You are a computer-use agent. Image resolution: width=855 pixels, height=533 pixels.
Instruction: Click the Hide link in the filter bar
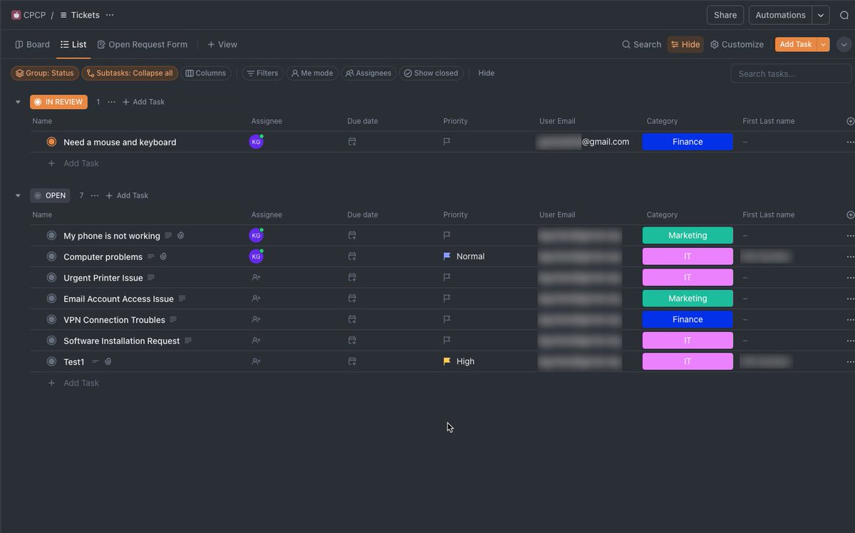tap(486, 73)
